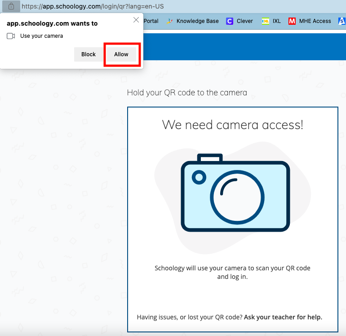Allow camera access for app.schoology.com

point(121,54)
